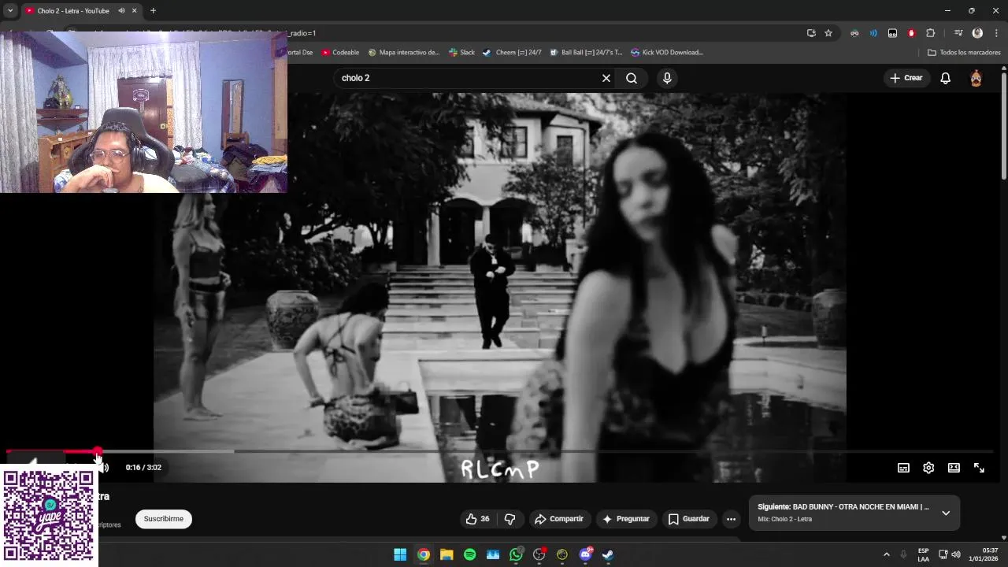Click into the 'cholo 2' search field
Image resolution: width=1008 pixels, height=567 pixels.
469,78
